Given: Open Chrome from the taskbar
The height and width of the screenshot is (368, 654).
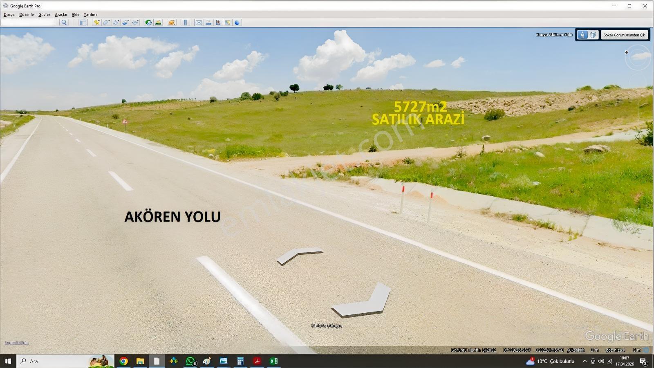Looking at the screenshot, I should pyautogui.click(x=123, y=361).
